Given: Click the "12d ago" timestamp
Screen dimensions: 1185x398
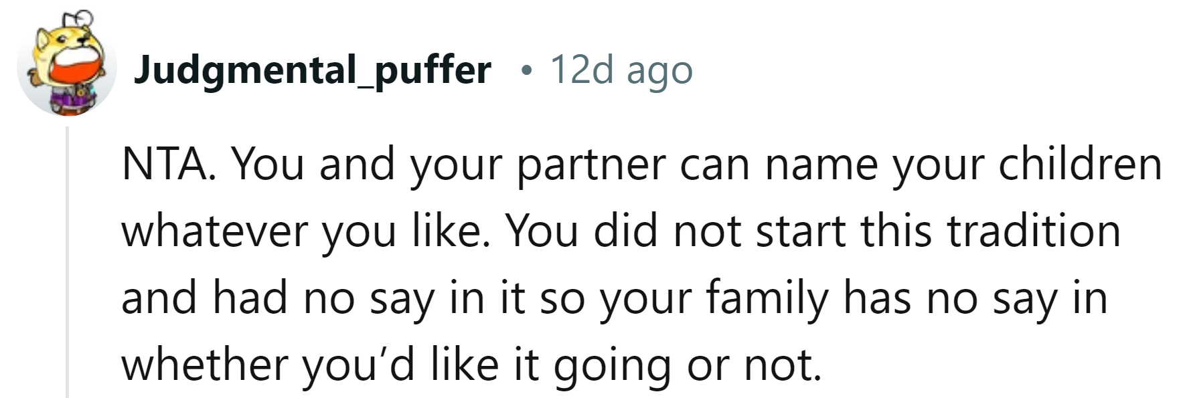Looking at the screenshot, I should point(621,69).
